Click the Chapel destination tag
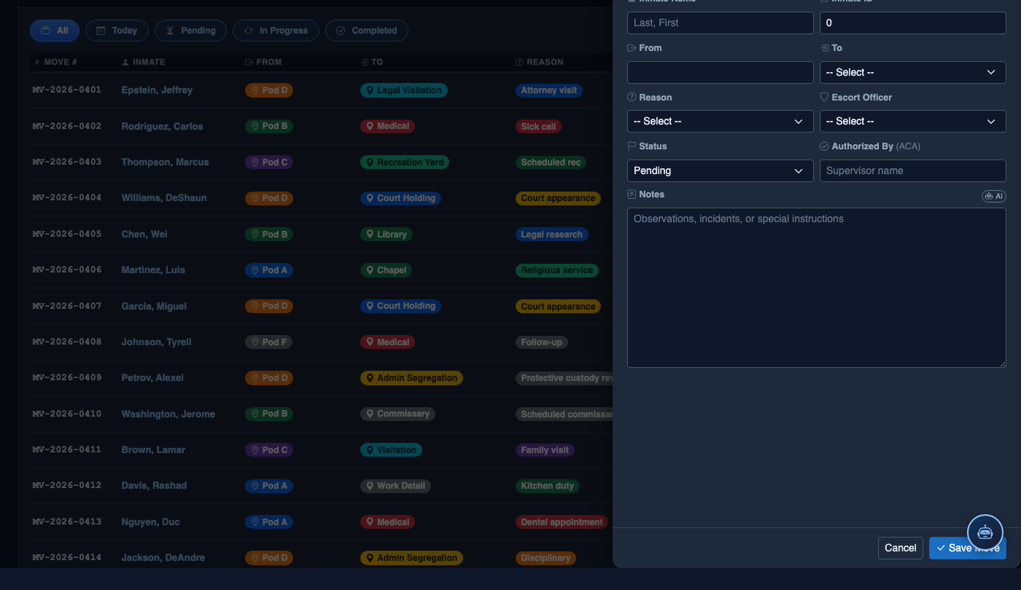The image size is (1021, 590). [387, 270]
